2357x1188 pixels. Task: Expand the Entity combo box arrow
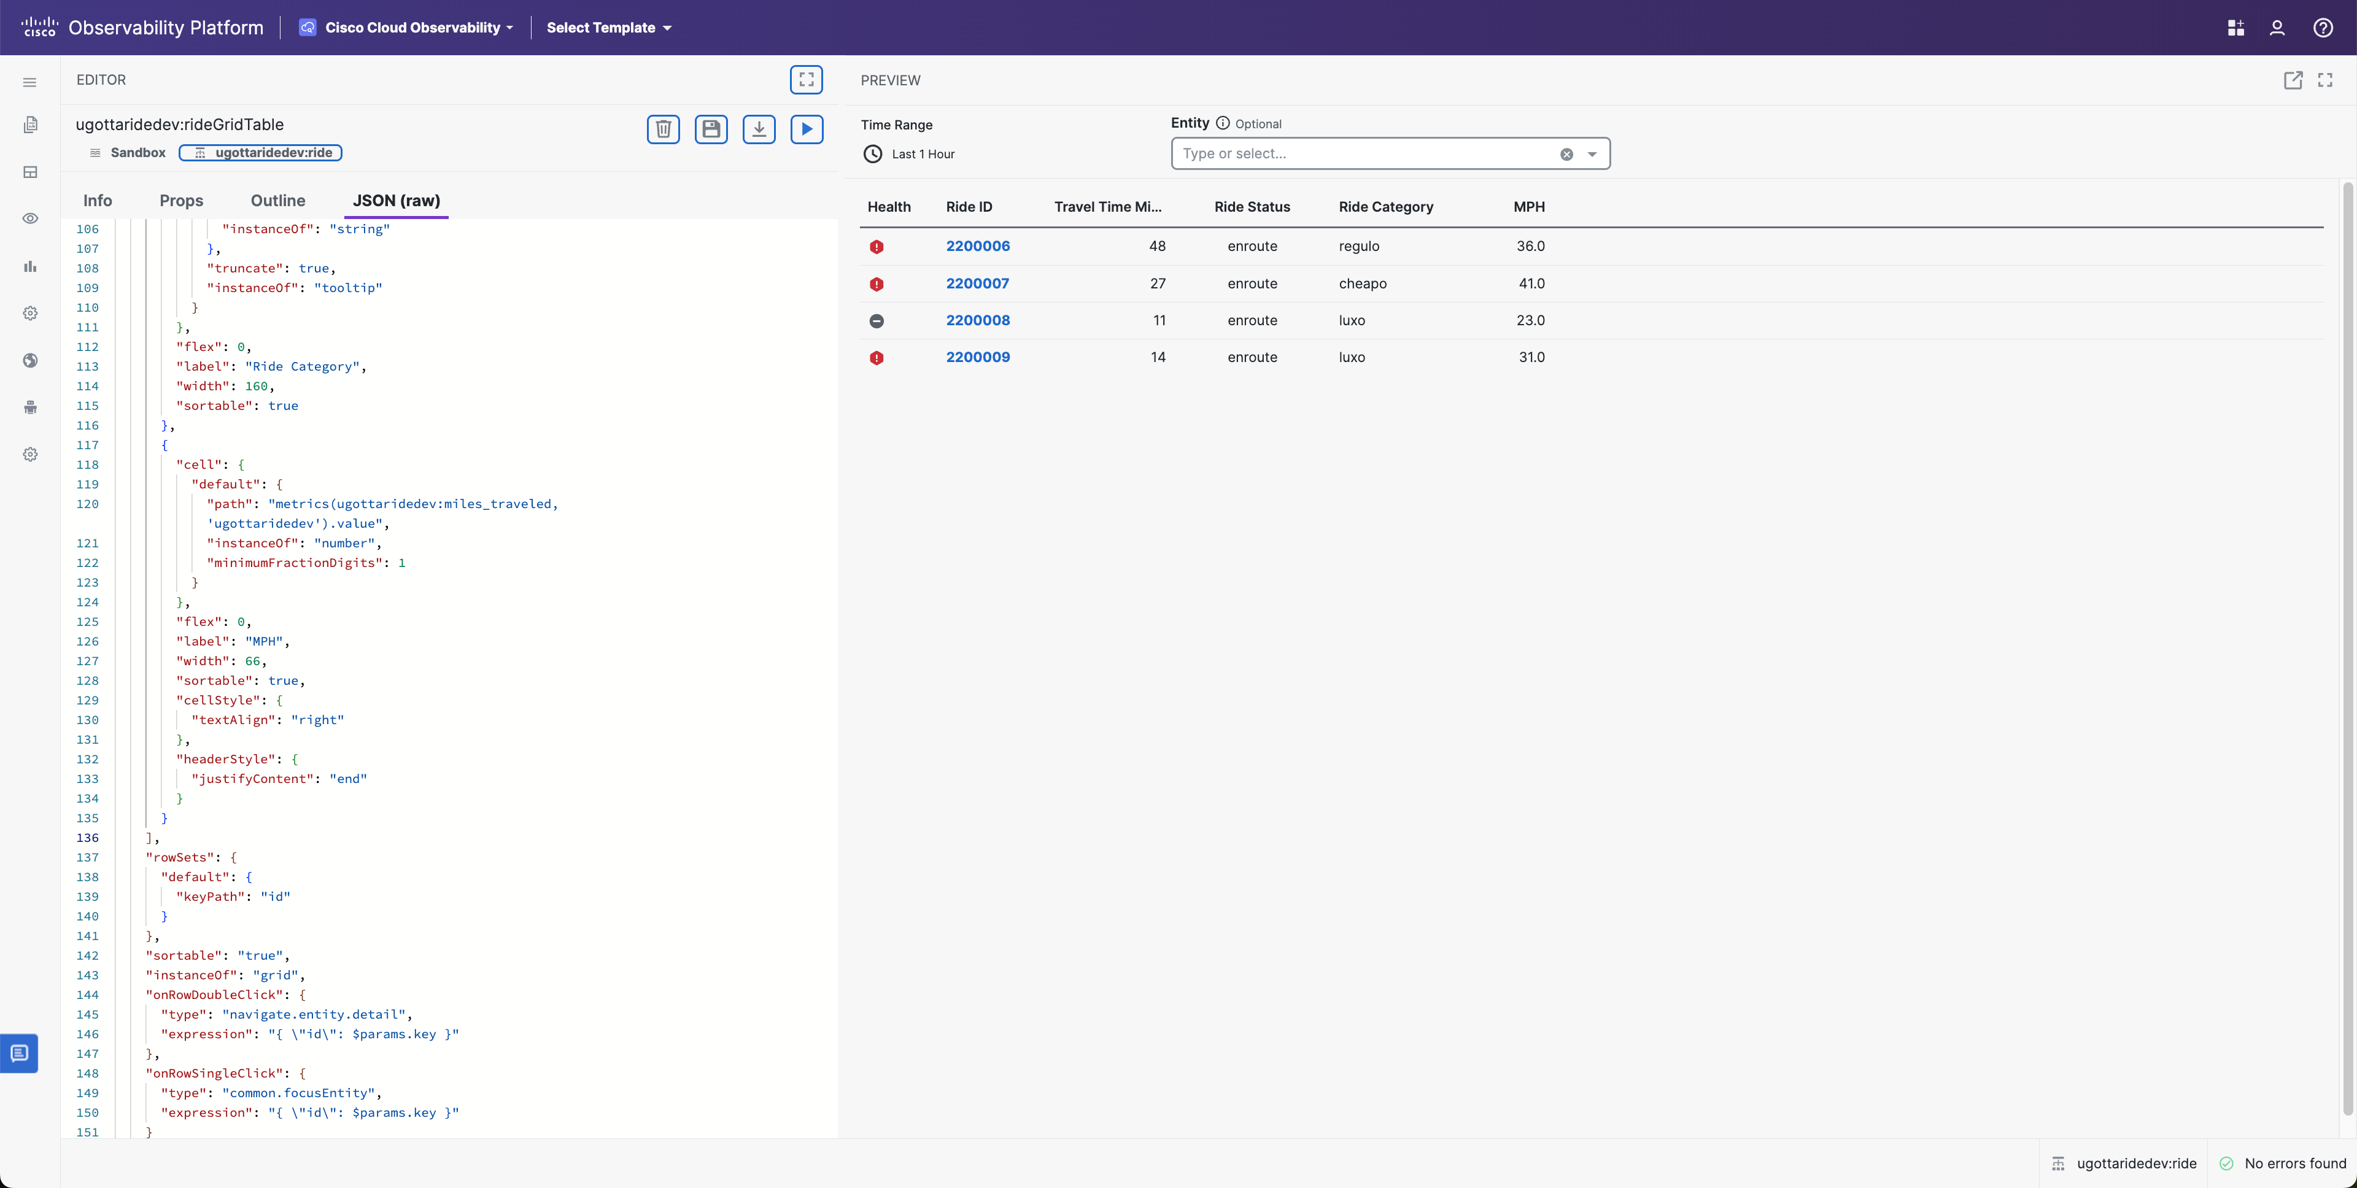(x=1592, y=153)
